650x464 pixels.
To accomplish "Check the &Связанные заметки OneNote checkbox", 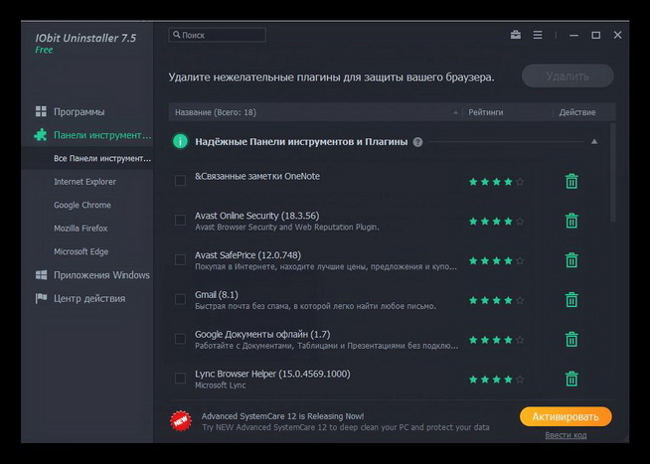I will pyautogui.click(x=180, y=181).
